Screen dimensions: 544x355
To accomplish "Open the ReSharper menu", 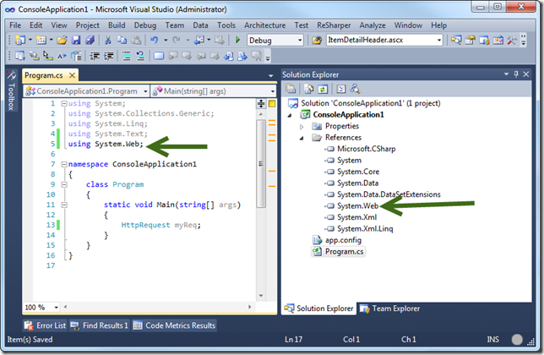I will click(x=334, y=25).
